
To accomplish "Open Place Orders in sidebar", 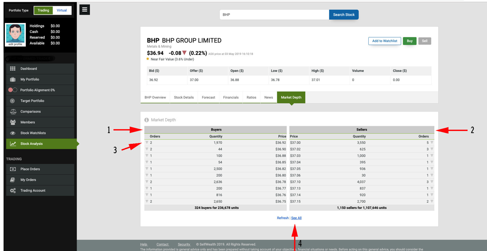I will (40, 169).
